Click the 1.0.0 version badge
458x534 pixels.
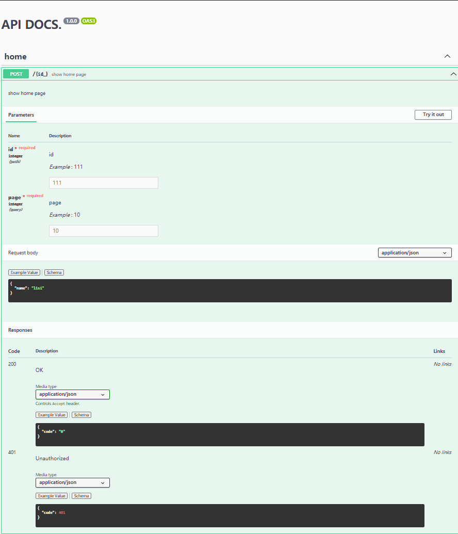(x=71, y=21)
